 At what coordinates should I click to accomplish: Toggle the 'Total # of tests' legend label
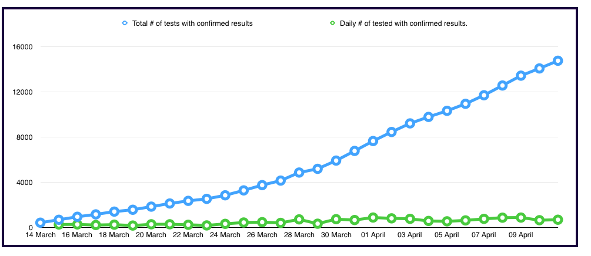[x=192, y=23]
